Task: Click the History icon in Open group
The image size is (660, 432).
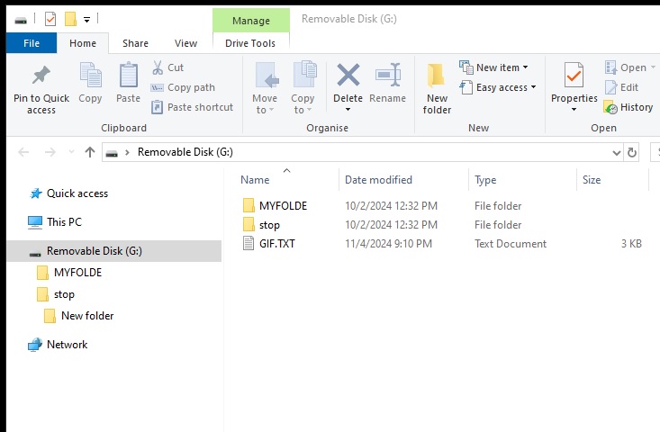Action: (611, 107)
